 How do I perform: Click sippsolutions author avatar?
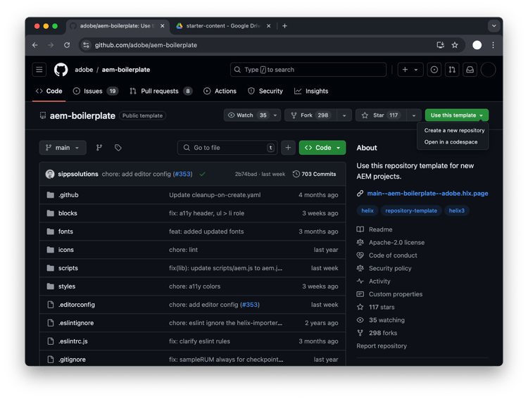click(x=50, y=174)
